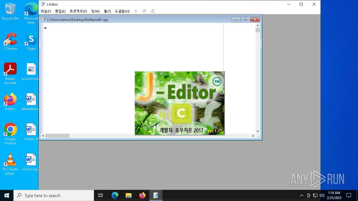This screenshot has width=358, height=201.
Task: Select the alternativeu Word document on desktop
Action: [30, 102]
